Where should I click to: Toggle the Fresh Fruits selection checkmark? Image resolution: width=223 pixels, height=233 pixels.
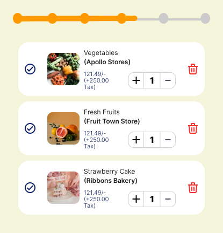(30, 128)
